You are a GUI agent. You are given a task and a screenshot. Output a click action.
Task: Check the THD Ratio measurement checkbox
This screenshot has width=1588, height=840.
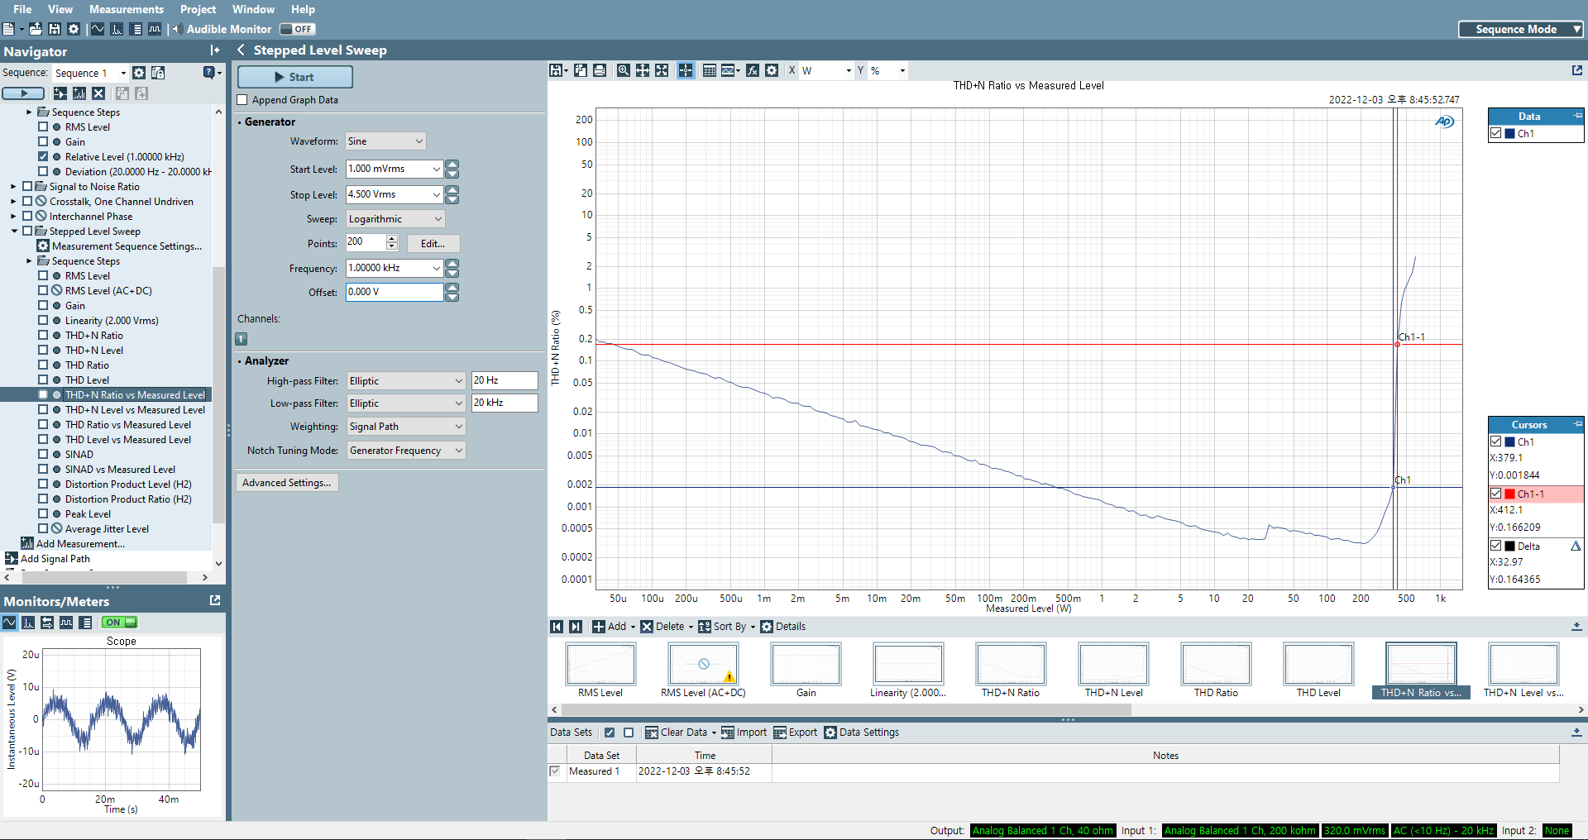[x=43, y=365]
